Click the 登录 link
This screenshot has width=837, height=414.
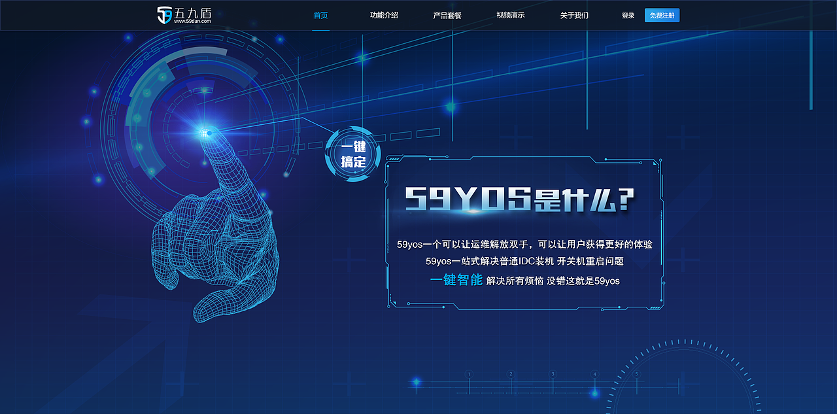point(626,15)
